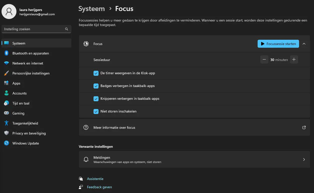
Task: Click the Accounts person icon
Action: (6, 93)
